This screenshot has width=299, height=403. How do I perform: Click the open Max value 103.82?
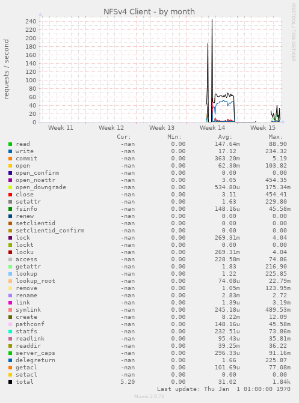pos(276,166)
